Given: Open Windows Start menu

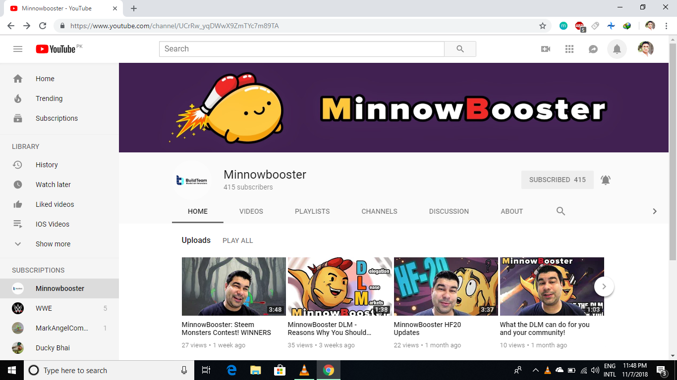Looking at the screenshot, I should (x=12, y=370).
